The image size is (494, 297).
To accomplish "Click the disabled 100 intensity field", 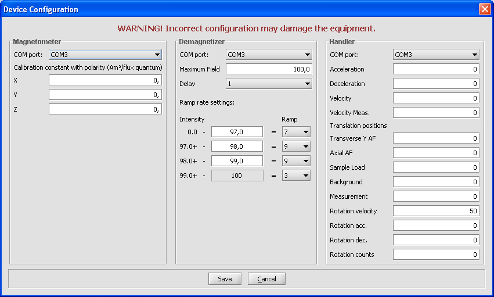I will pyautogui.click(x=237, y=176).
